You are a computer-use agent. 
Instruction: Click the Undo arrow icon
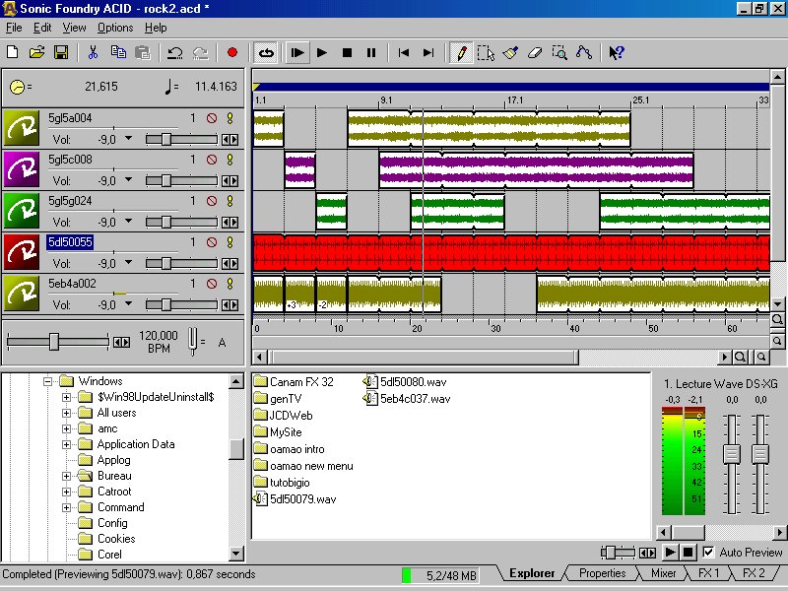174,52
